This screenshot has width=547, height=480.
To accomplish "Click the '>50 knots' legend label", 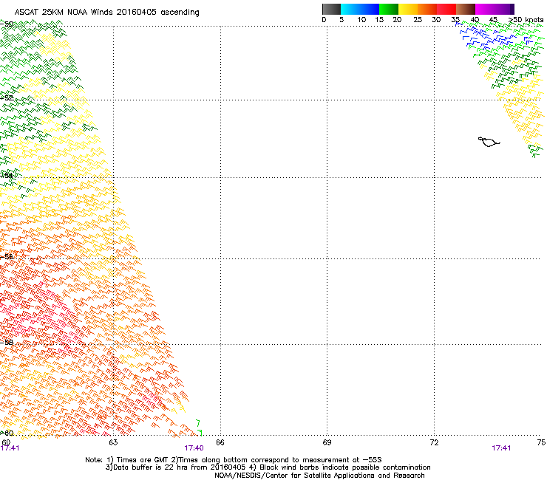I will pyautogui.click(x=526, y=20).
